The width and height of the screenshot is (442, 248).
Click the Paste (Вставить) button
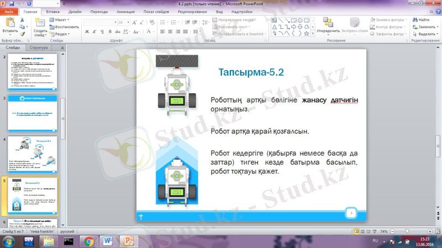[8, 25]
